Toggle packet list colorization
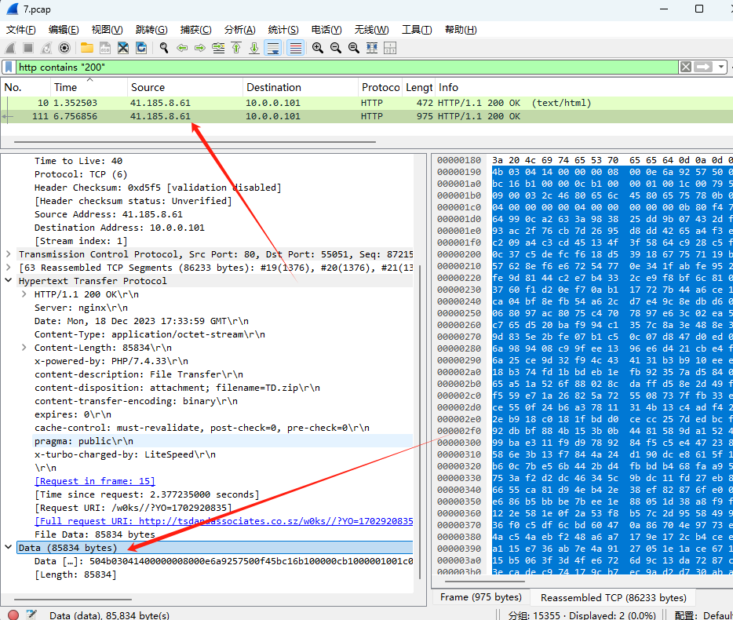 [295, 48]
